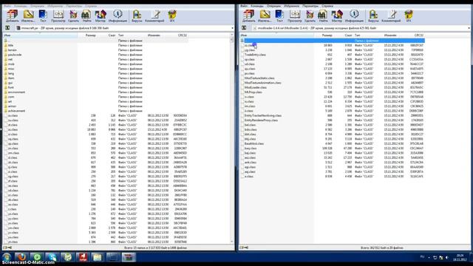Click Add (Добавить) in left minecraft.jar window
The height and width of the screenshot is (266, 473).
pyautogui.click(x=13, y=16)
